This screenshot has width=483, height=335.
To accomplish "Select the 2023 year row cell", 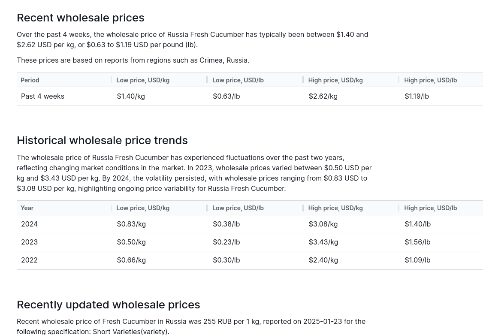I will [29, 242].
